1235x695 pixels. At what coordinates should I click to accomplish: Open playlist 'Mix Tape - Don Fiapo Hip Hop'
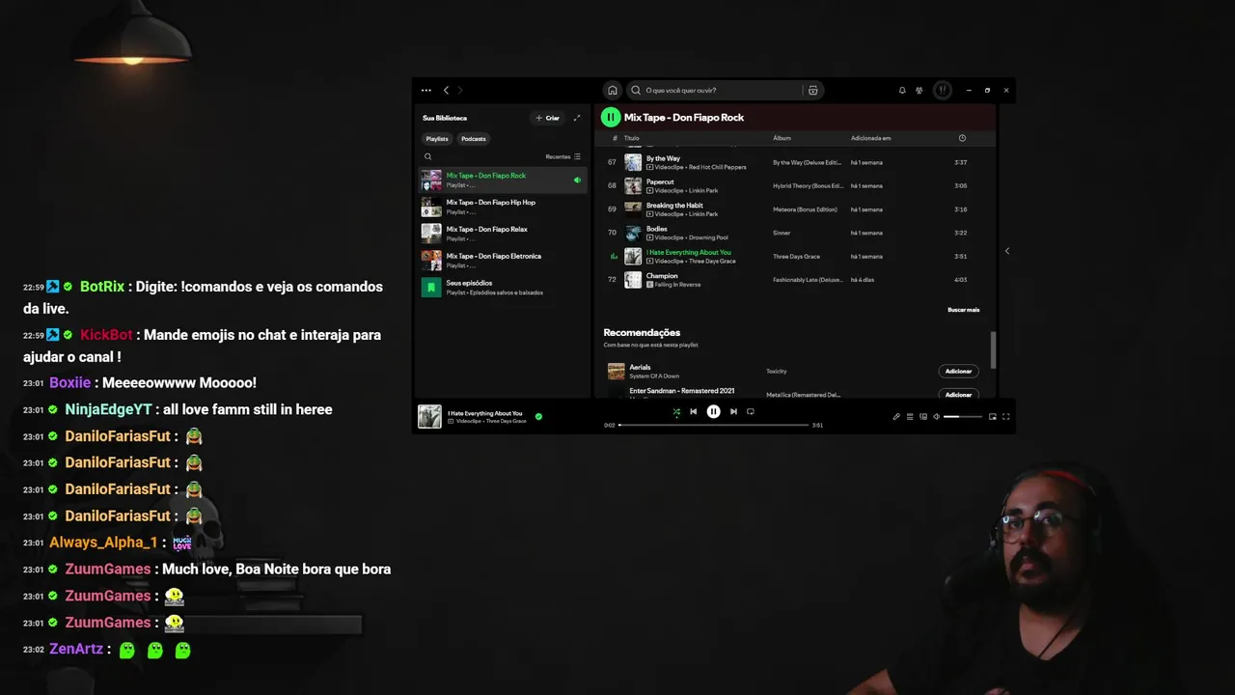pos(503,207)
